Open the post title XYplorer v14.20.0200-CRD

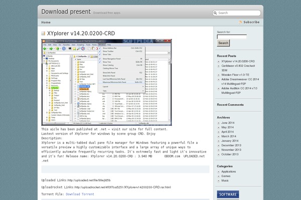coord(81,33)
